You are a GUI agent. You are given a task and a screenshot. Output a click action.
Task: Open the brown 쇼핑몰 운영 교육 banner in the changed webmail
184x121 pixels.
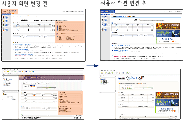pos(168,26)
